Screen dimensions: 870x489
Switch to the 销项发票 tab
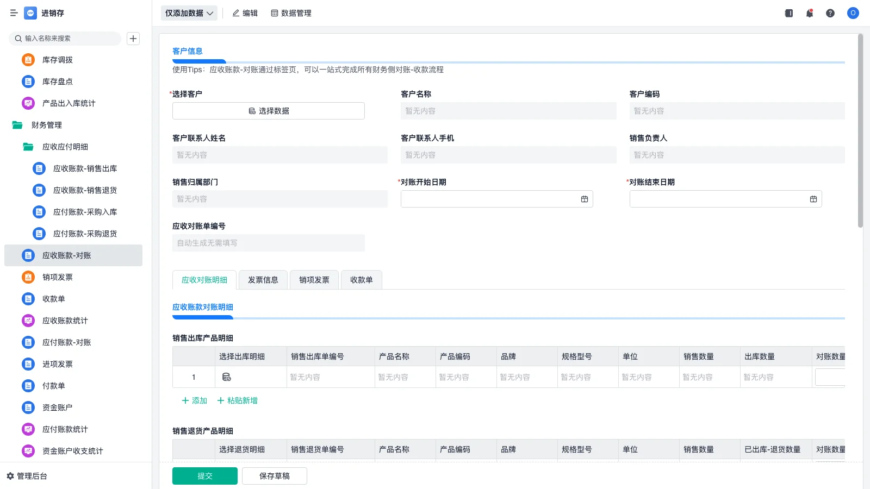click(314, 280)
